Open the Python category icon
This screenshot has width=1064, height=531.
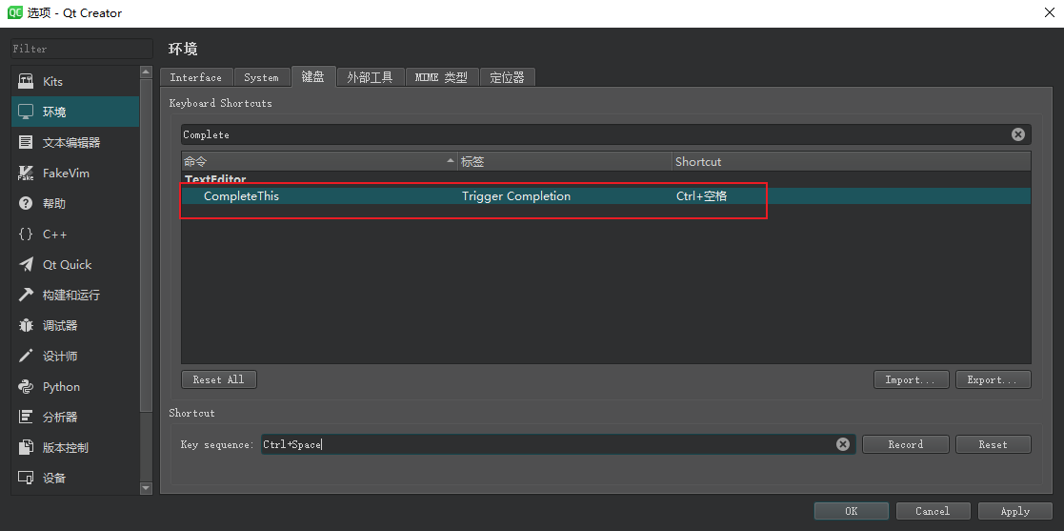click(26, 387)
